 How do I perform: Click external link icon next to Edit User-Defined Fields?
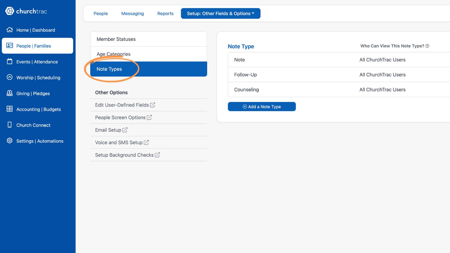[152, 105]
